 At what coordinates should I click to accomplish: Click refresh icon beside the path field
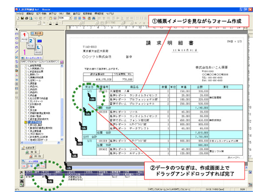coord(62,62)
